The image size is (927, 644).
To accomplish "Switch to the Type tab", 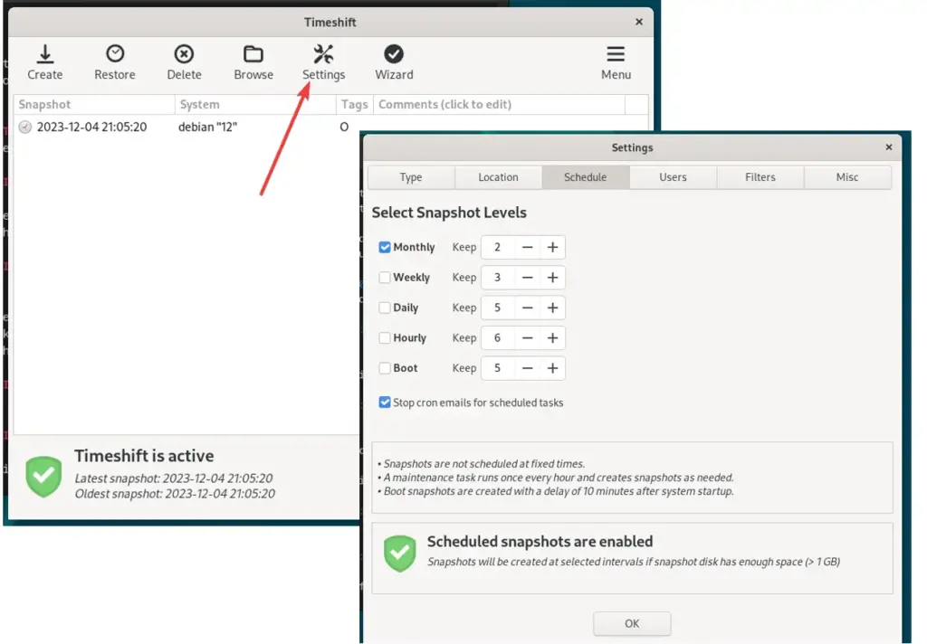I will (x=411, y=177).
